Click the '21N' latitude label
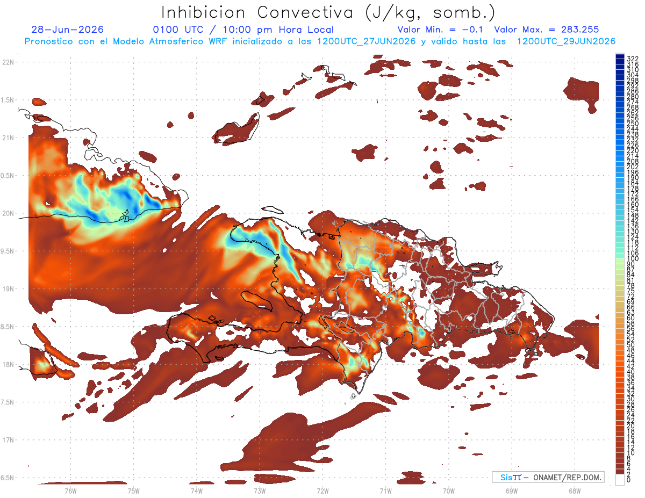Viewport: 645px width, 498px height. (9, 138)
